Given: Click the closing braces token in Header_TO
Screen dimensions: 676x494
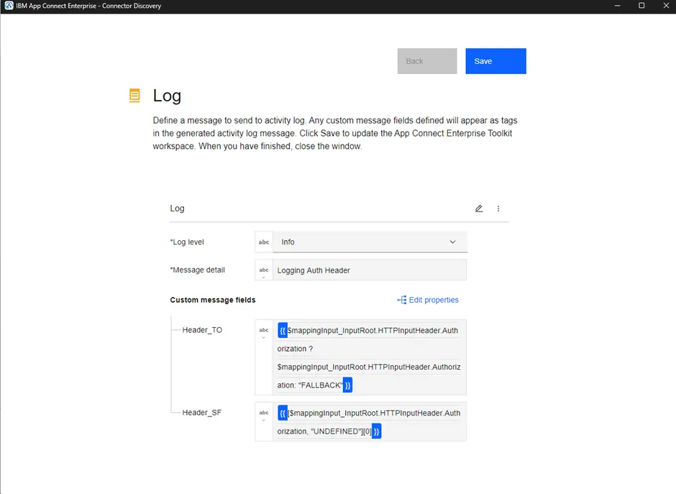Looking at the screenshot, I should click(347, 385).
